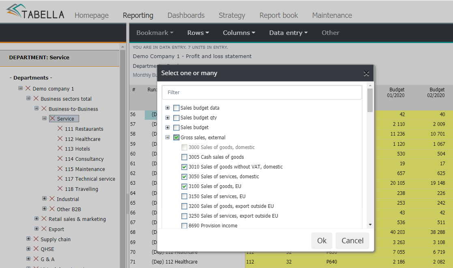Click the dialog scroll down arrow
This screenshot has height=268, width=453.
click(370, 225)
